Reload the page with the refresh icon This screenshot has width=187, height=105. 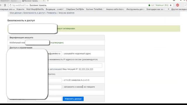coord(11,5)
